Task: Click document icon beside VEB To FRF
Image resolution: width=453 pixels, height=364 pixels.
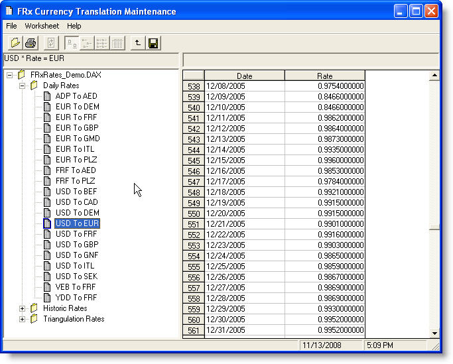Action: pos(47,287)
